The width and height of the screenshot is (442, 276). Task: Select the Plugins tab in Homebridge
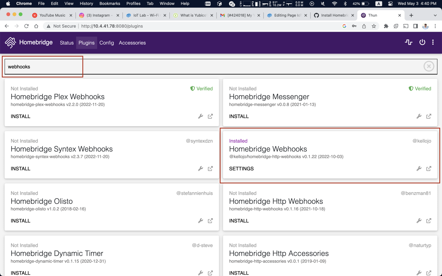[x=87, y=43]
